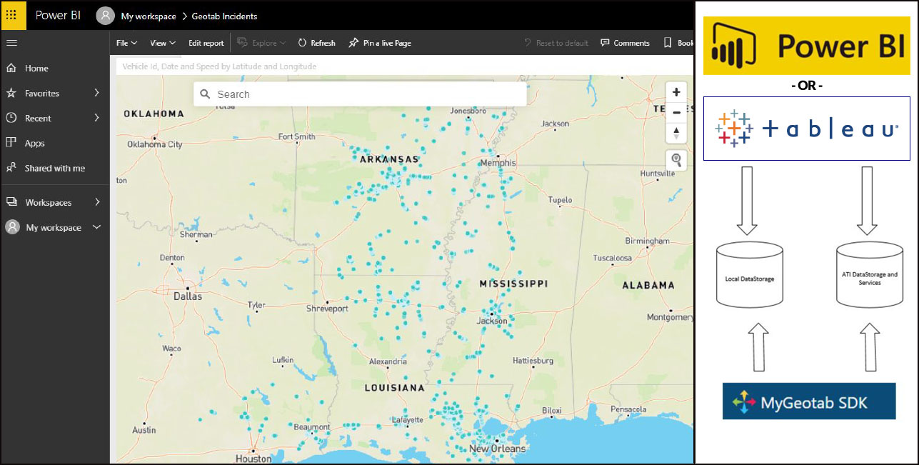The height and width of the screenshot is (465, 919).
Task: Click Reset to default
Action: coord(556,43)
